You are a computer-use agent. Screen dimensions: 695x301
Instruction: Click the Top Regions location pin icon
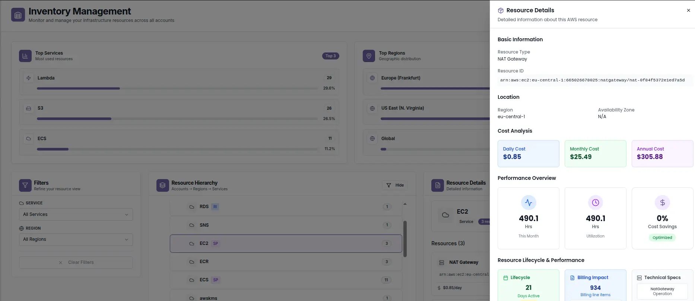[x=369, y=56]
